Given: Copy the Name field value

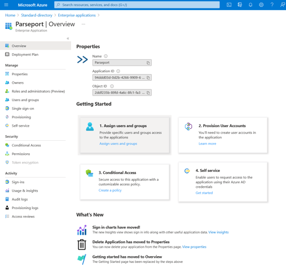Looking at the screenshot, I should [148, 63].
